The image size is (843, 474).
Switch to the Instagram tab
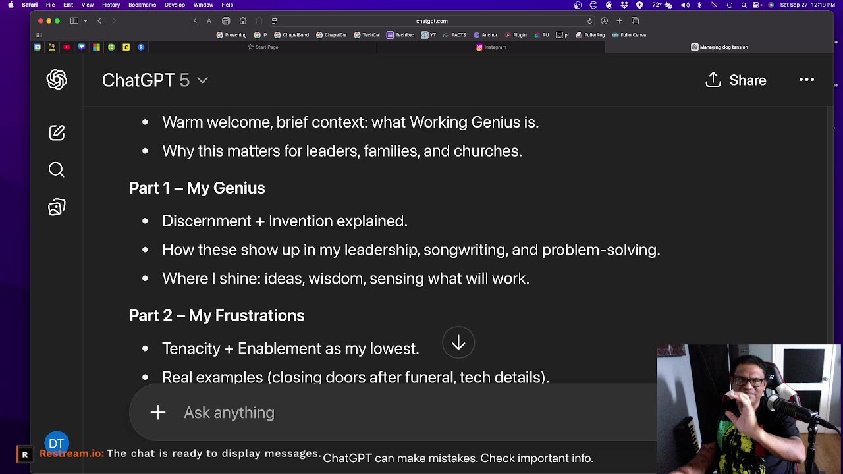(491, 47)
